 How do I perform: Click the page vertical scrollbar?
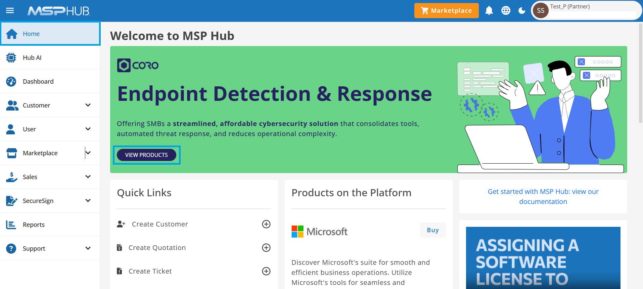(641, 73)
